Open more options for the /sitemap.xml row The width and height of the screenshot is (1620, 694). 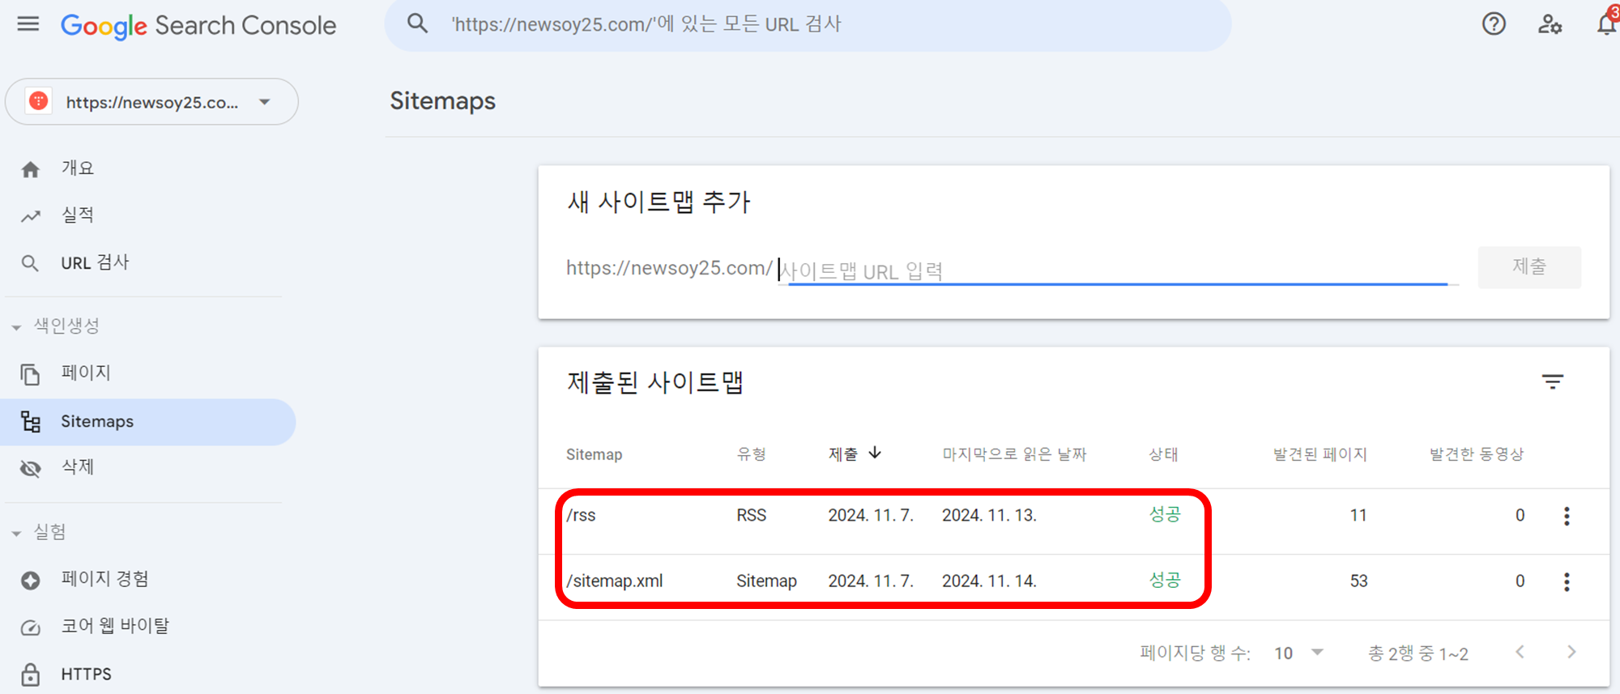pyautogui.click(x=1567, y=581)
